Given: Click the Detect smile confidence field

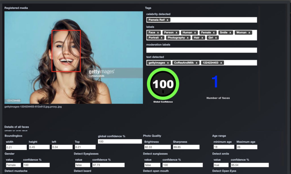Looking at the screenshot, I should 250,165.
